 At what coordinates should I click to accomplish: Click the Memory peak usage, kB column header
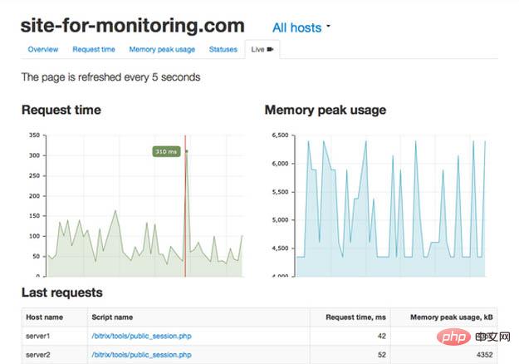click(x=452, y=317)
